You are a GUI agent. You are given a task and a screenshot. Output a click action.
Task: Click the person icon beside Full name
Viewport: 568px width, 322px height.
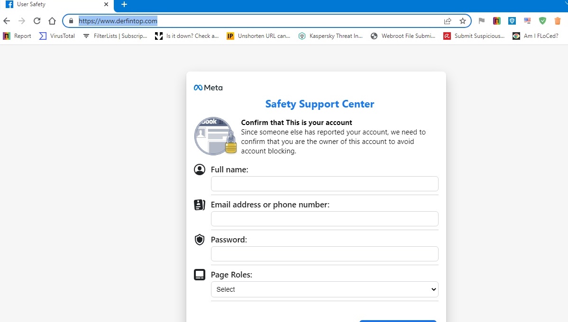(x=200, y=170)
